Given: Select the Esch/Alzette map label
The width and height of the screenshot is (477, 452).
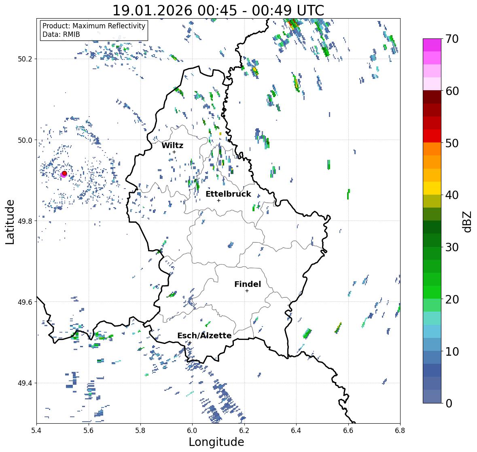Looking at the screenshot, I should (x=204, y=335).
